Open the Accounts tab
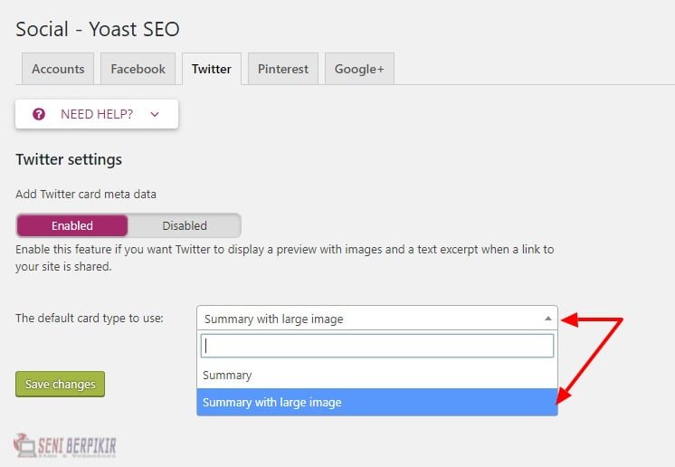Image resolution: width=675 pixels, height=467 pixels. coord(58,69)
